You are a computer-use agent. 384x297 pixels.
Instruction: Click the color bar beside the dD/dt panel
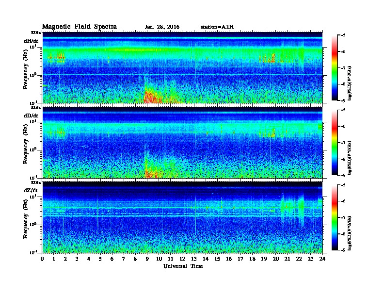(x=335, y=143)
